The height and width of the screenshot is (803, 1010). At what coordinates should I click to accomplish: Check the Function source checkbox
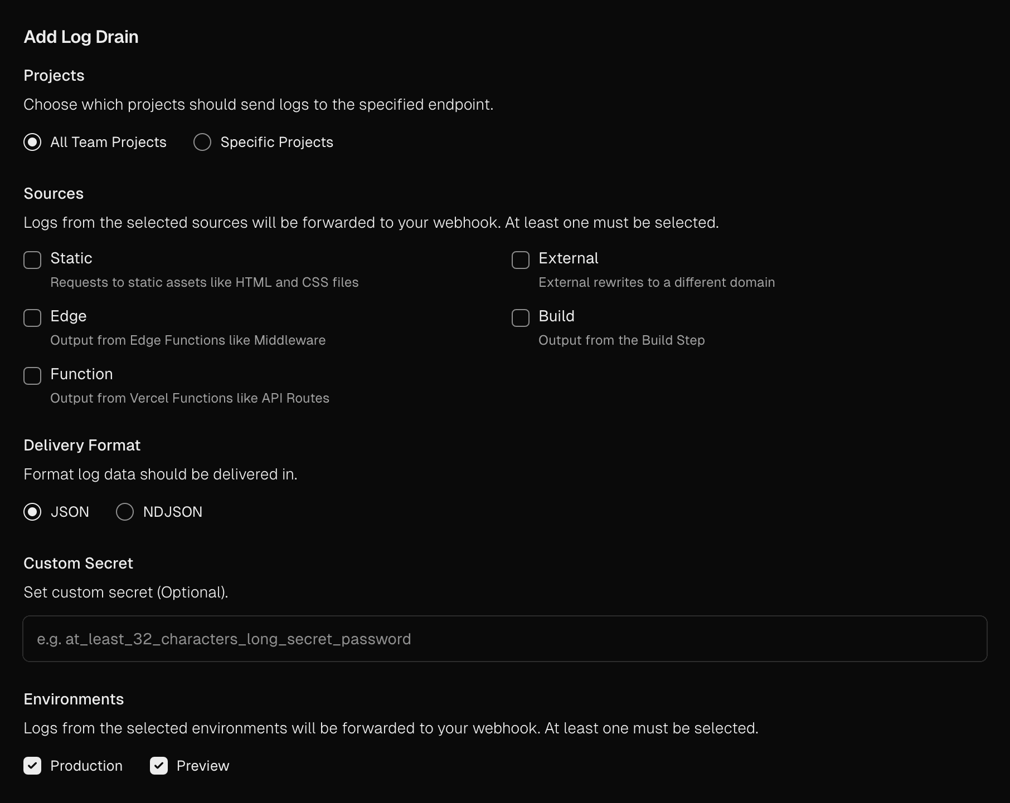(x=32, y=376)
